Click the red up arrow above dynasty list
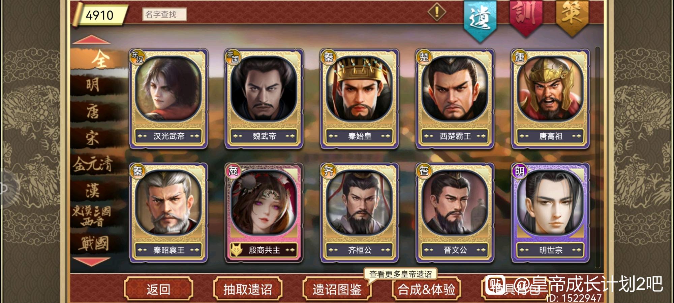Viewport: 674px width, 303px height. coord(91,40)
